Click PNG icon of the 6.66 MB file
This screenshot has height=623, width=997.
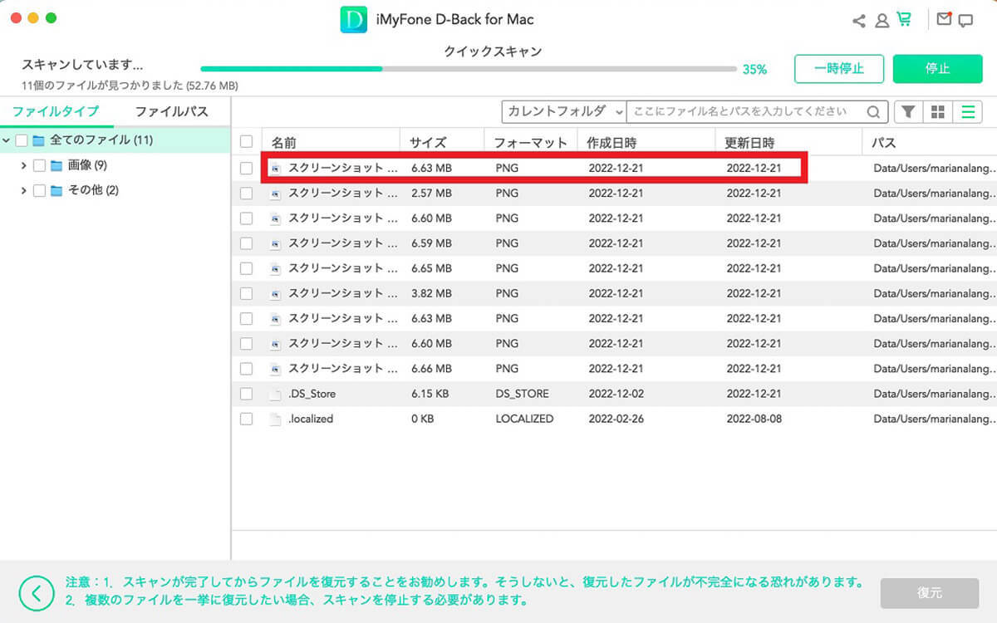point(276,368)
